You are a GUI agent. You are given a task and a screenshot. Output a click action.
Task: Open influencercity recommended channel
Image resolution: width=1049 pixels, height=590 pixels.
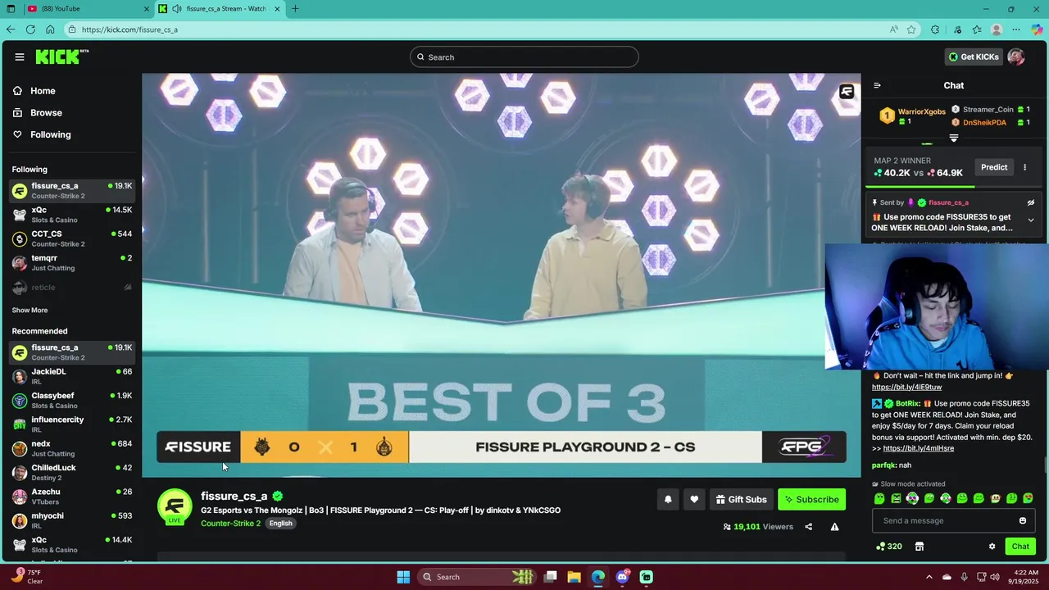(x=72, y=424)
